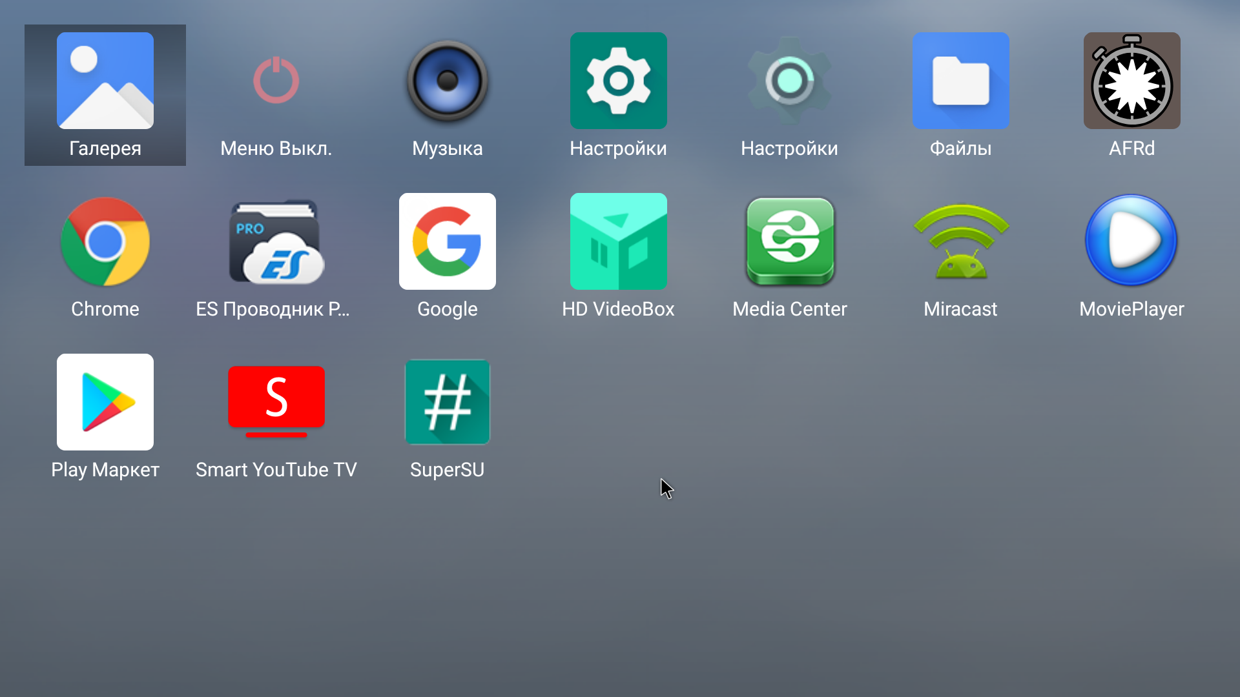
Task: Open the Галерея gallery app icon
Action: tap(105, 81)
